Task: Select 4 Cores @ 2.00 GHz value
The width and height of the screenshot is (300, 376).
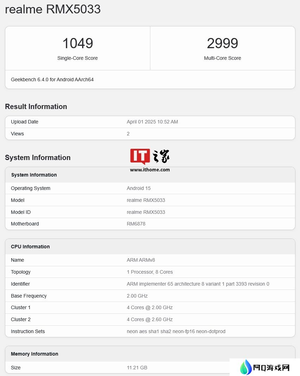Action: click(x=150, y=307)
